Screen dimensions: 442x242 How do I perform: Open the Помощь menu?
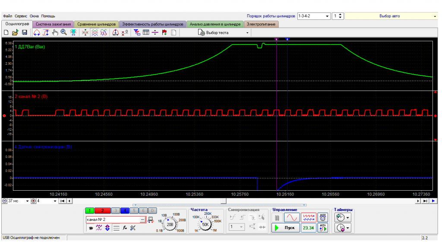pos(48,16)
